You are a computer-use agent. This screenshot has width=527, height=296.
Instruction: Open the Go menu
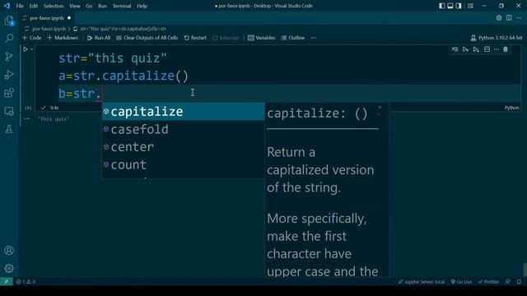click(89, 6)
